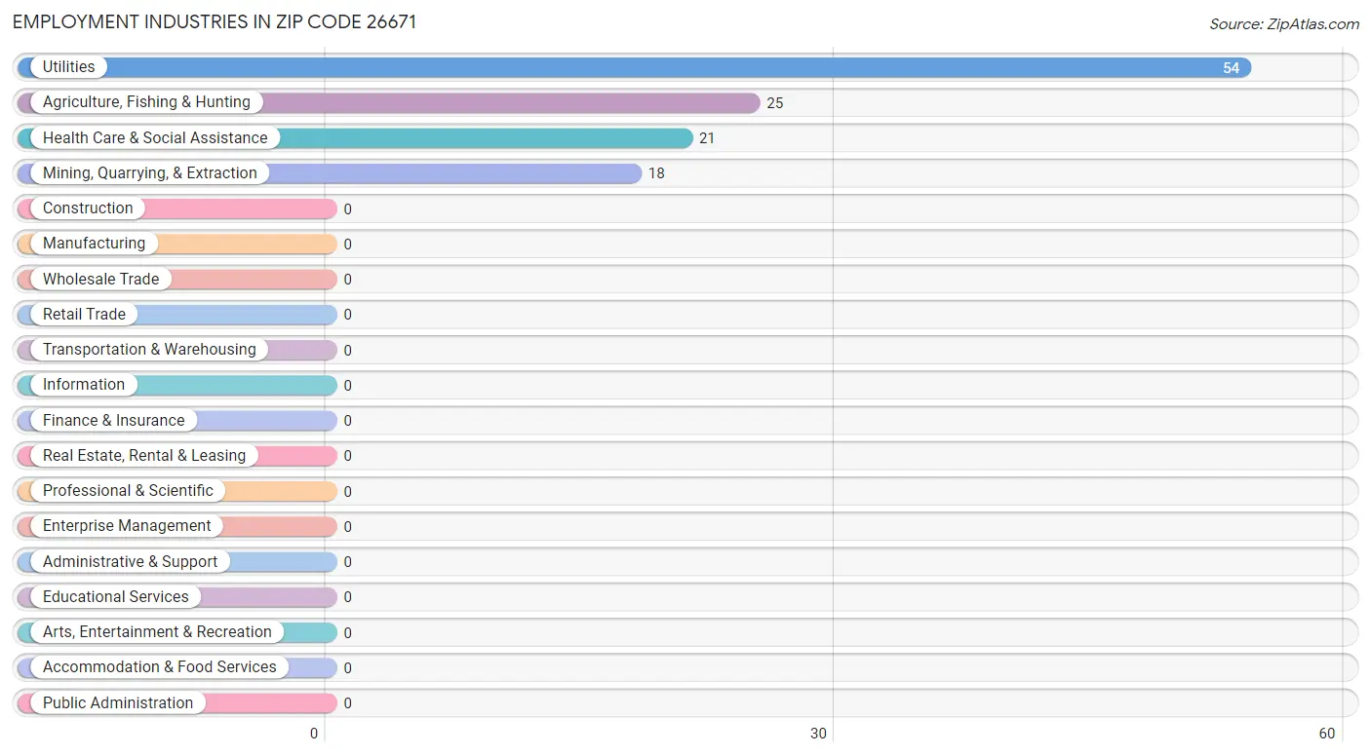Select the Manufacturing label
The width and height of the screenshot is (1371, 756).
(94, 244)
